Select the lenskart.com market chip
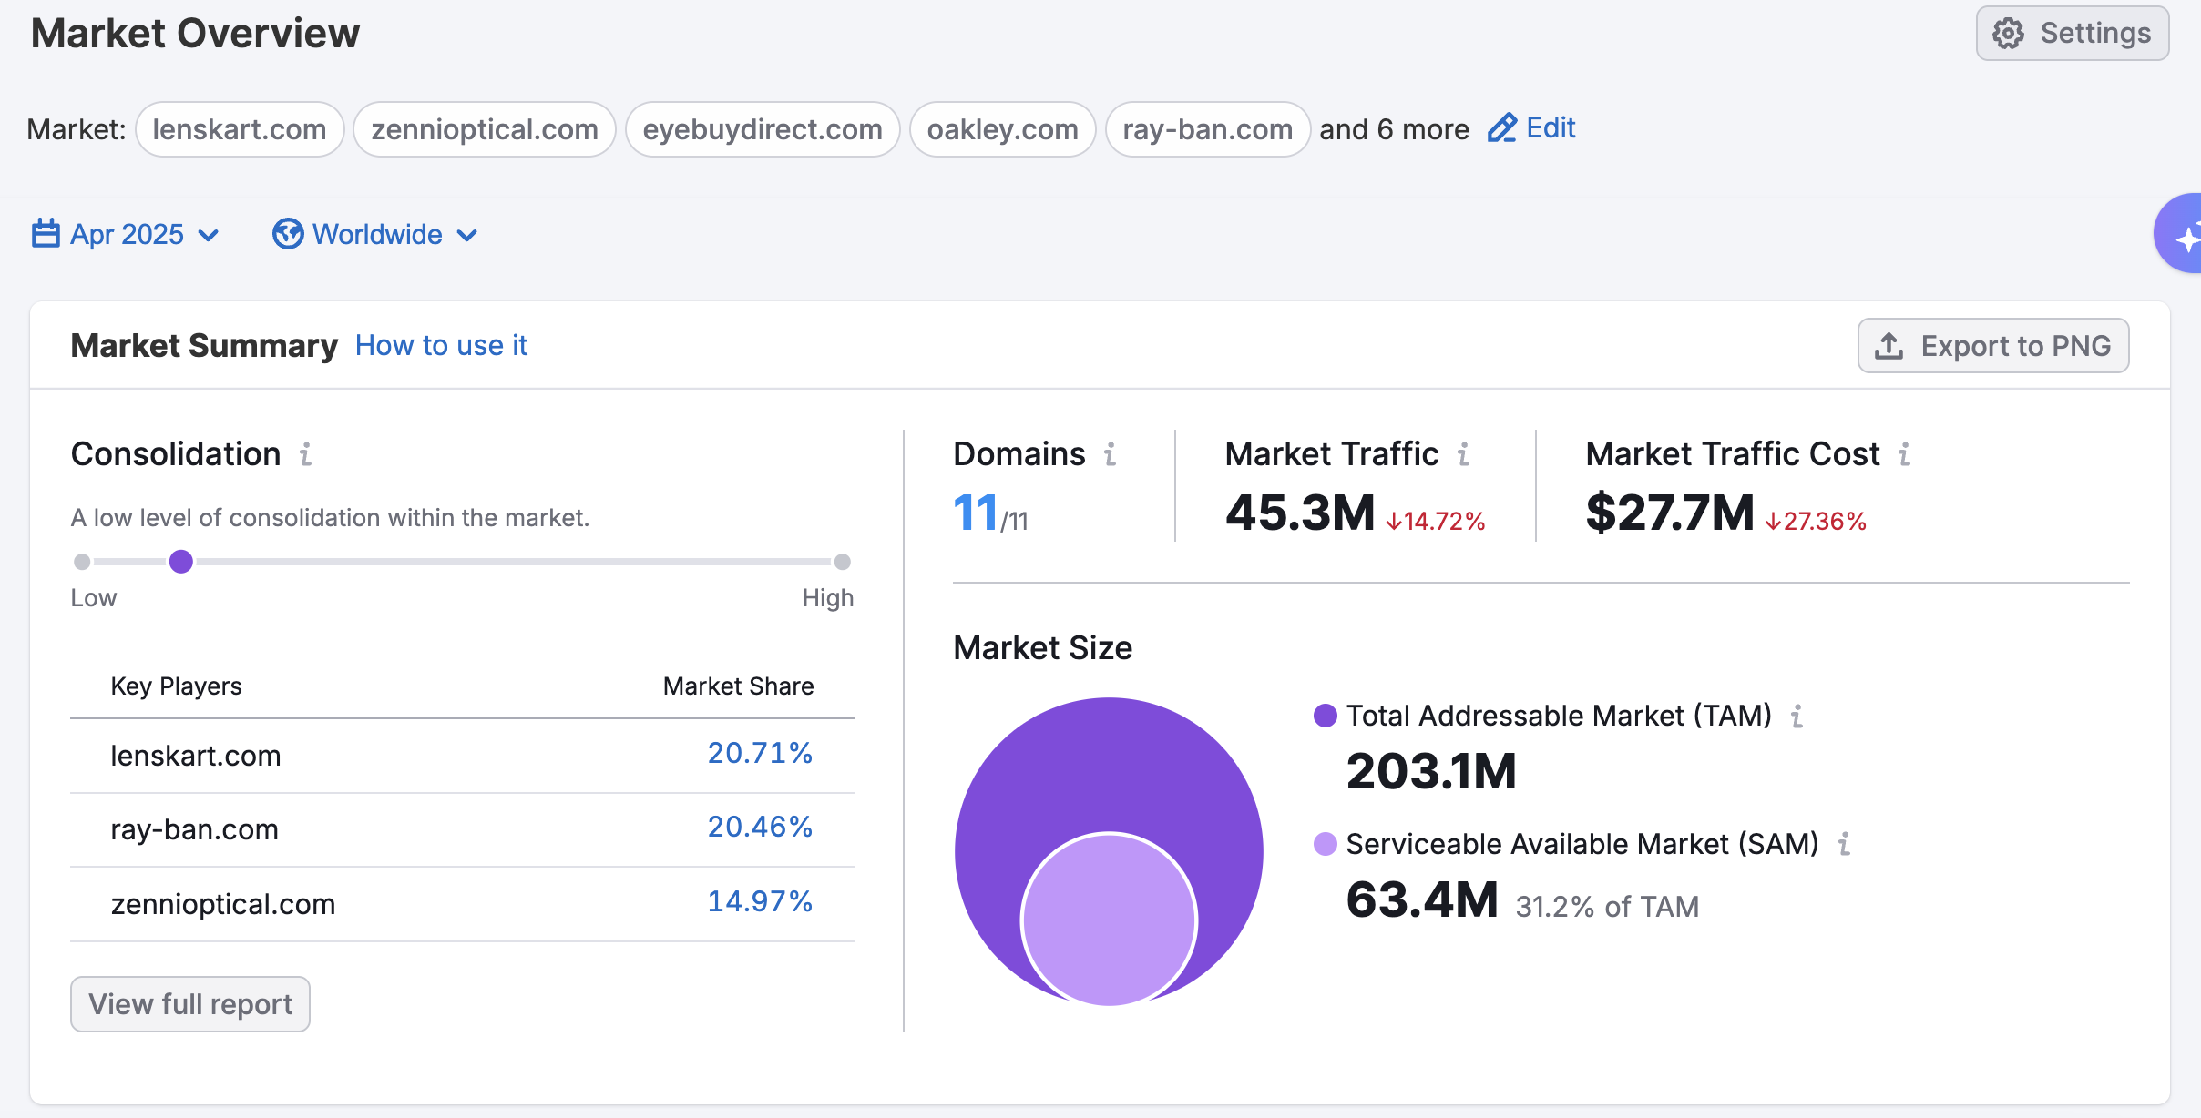Viewport: 2201px width, 1118px height. click(240, 129)
